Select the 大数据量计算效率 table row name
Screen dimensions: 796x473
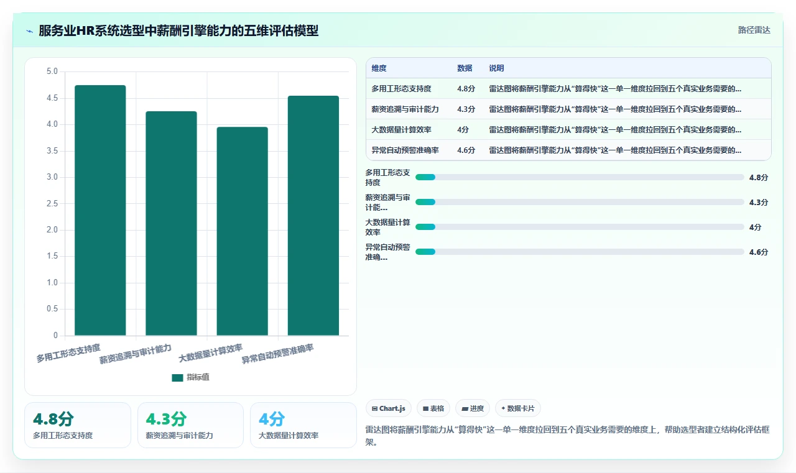[x=401, y=129]
